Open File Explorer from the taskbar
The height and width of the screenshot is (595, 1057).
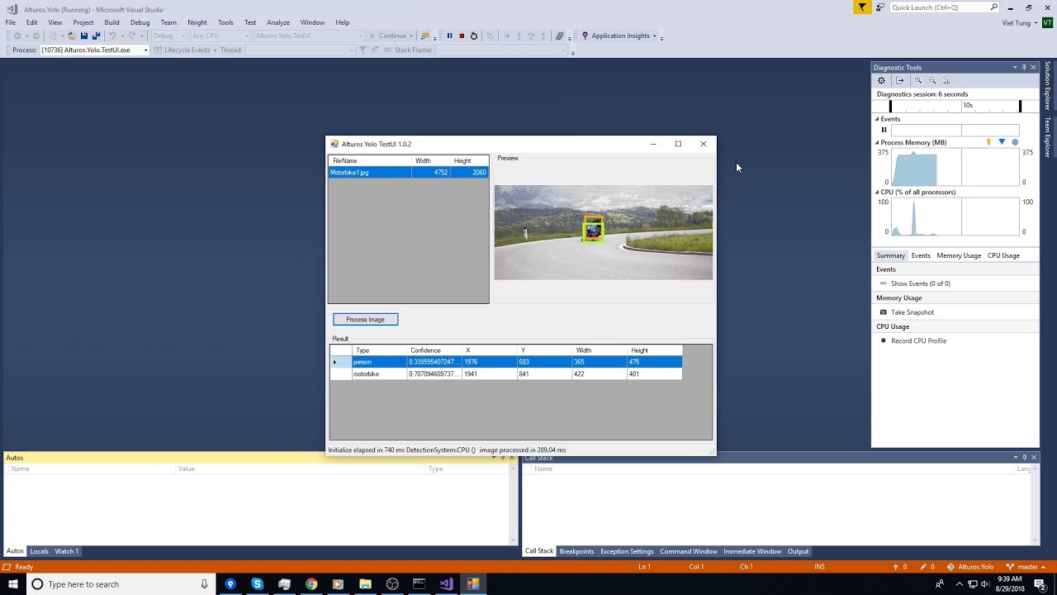coord(365,584)
